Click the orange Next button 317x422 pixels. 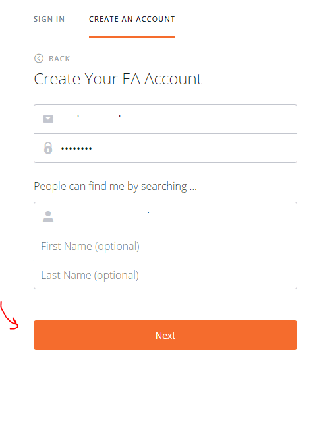click(165, 336)
